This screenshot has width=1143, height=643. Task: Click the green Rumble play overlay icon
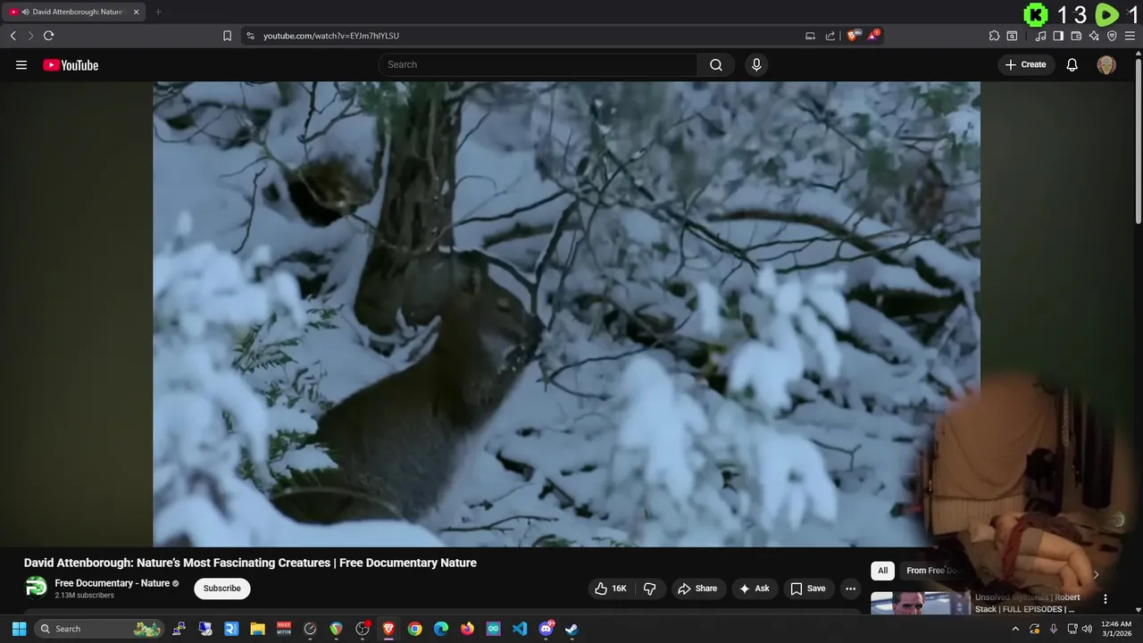[1107, 14]
